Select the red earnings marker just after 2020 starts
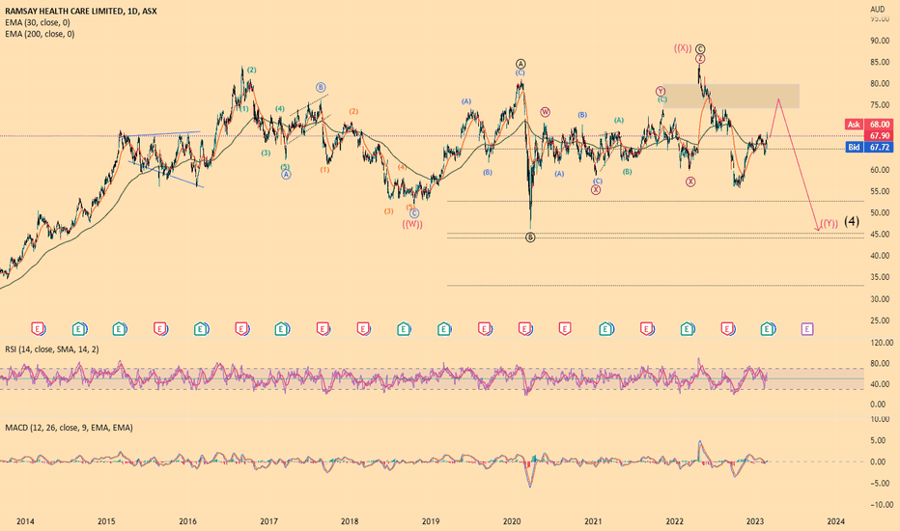The image size is (900, 531). coord(524,329)
